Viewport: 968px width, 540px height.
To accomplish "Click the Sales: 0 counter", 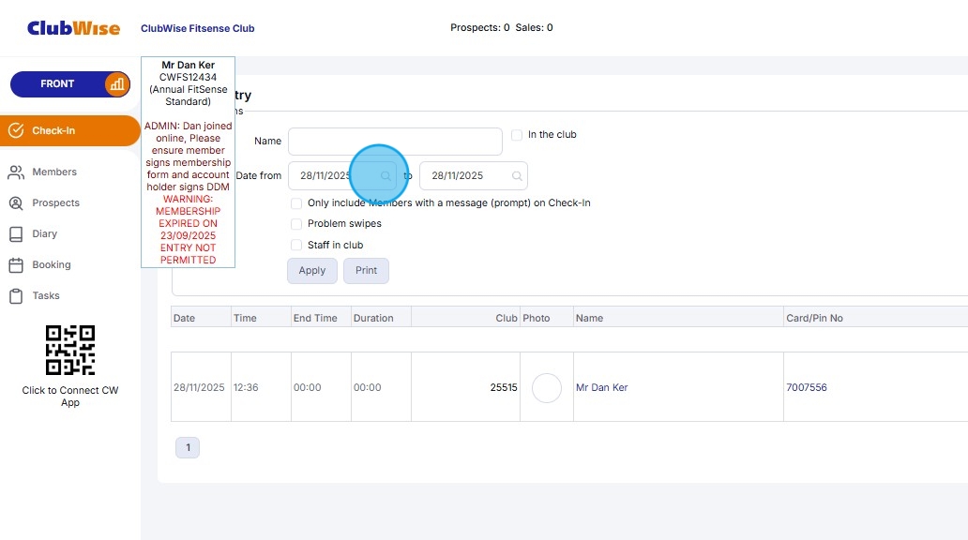I will coord(534,28).
